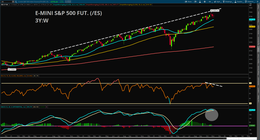Open the Studies dropdown menu
This screenshot has width=260, height=140.
(238, 2)
